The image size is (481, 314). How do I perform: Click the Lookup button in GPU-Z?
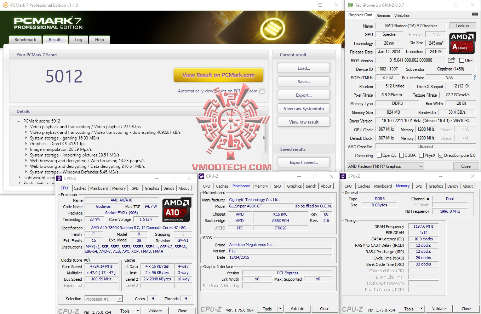coord(462,26)
